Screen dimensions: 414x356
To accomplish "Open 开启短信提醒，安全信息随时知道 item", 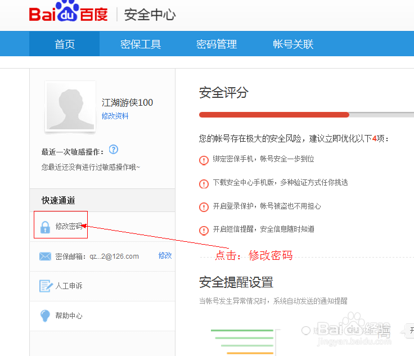I will pos(263,229).
